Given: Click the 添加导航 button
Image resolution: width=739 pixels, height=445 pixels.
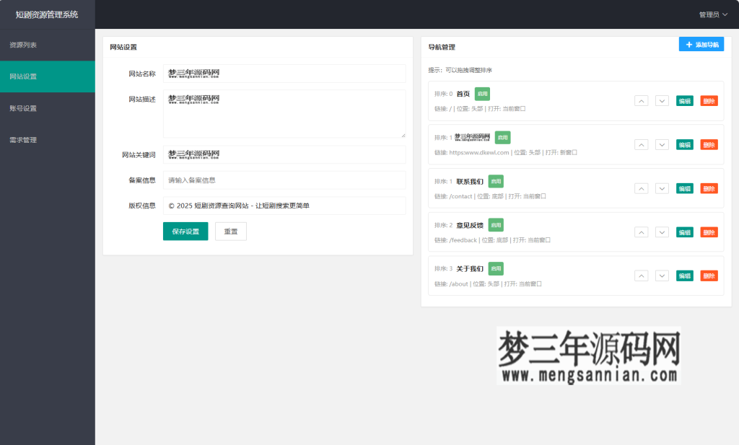Looking at the screenshot, I should 701,44.
